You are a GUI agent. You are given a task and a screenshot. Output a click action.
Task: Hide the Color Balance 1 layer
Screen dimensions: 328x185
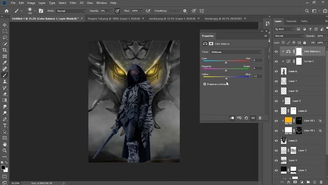pos(276,51)
